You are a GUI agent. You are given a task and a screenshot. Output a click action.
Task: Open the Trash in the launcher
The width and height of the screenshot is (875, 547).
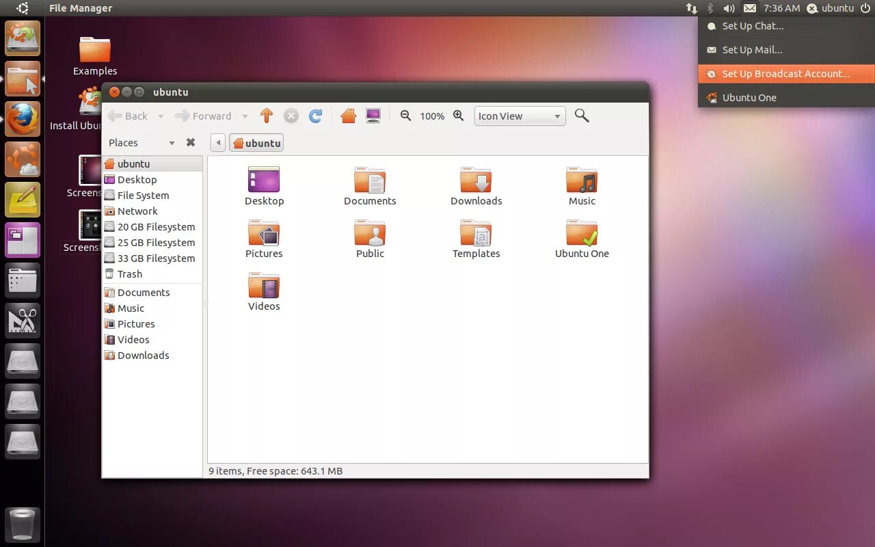(x=23, y=525)
